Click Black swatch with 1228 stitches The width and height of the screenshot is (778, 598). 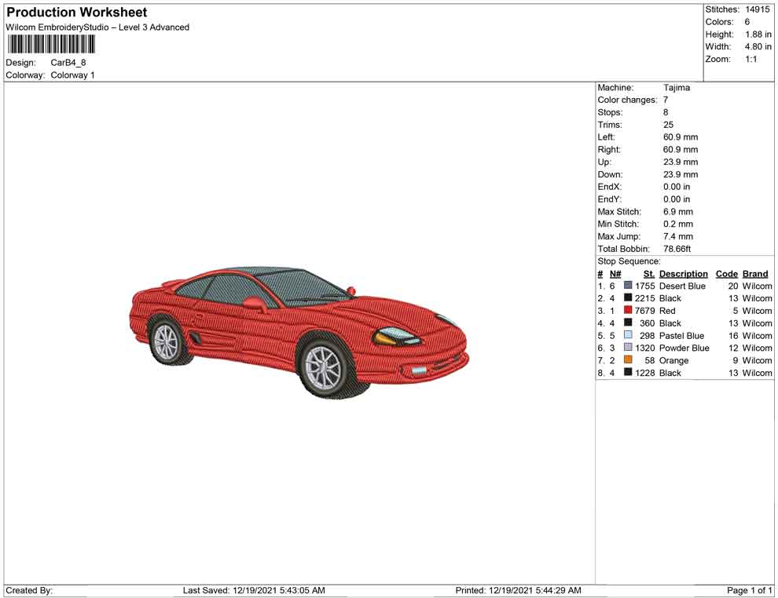click(x=628, y=373)
